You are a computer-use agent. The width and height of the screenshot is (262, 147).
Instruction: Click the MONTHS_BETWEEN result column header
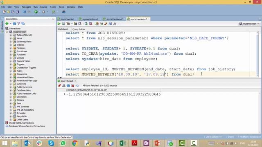point(113,90)
